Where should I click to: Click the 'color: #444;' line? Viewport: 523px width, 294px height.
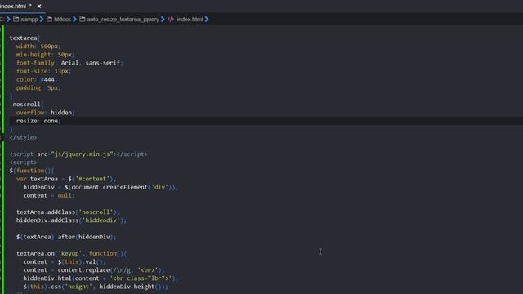[37, 79]
